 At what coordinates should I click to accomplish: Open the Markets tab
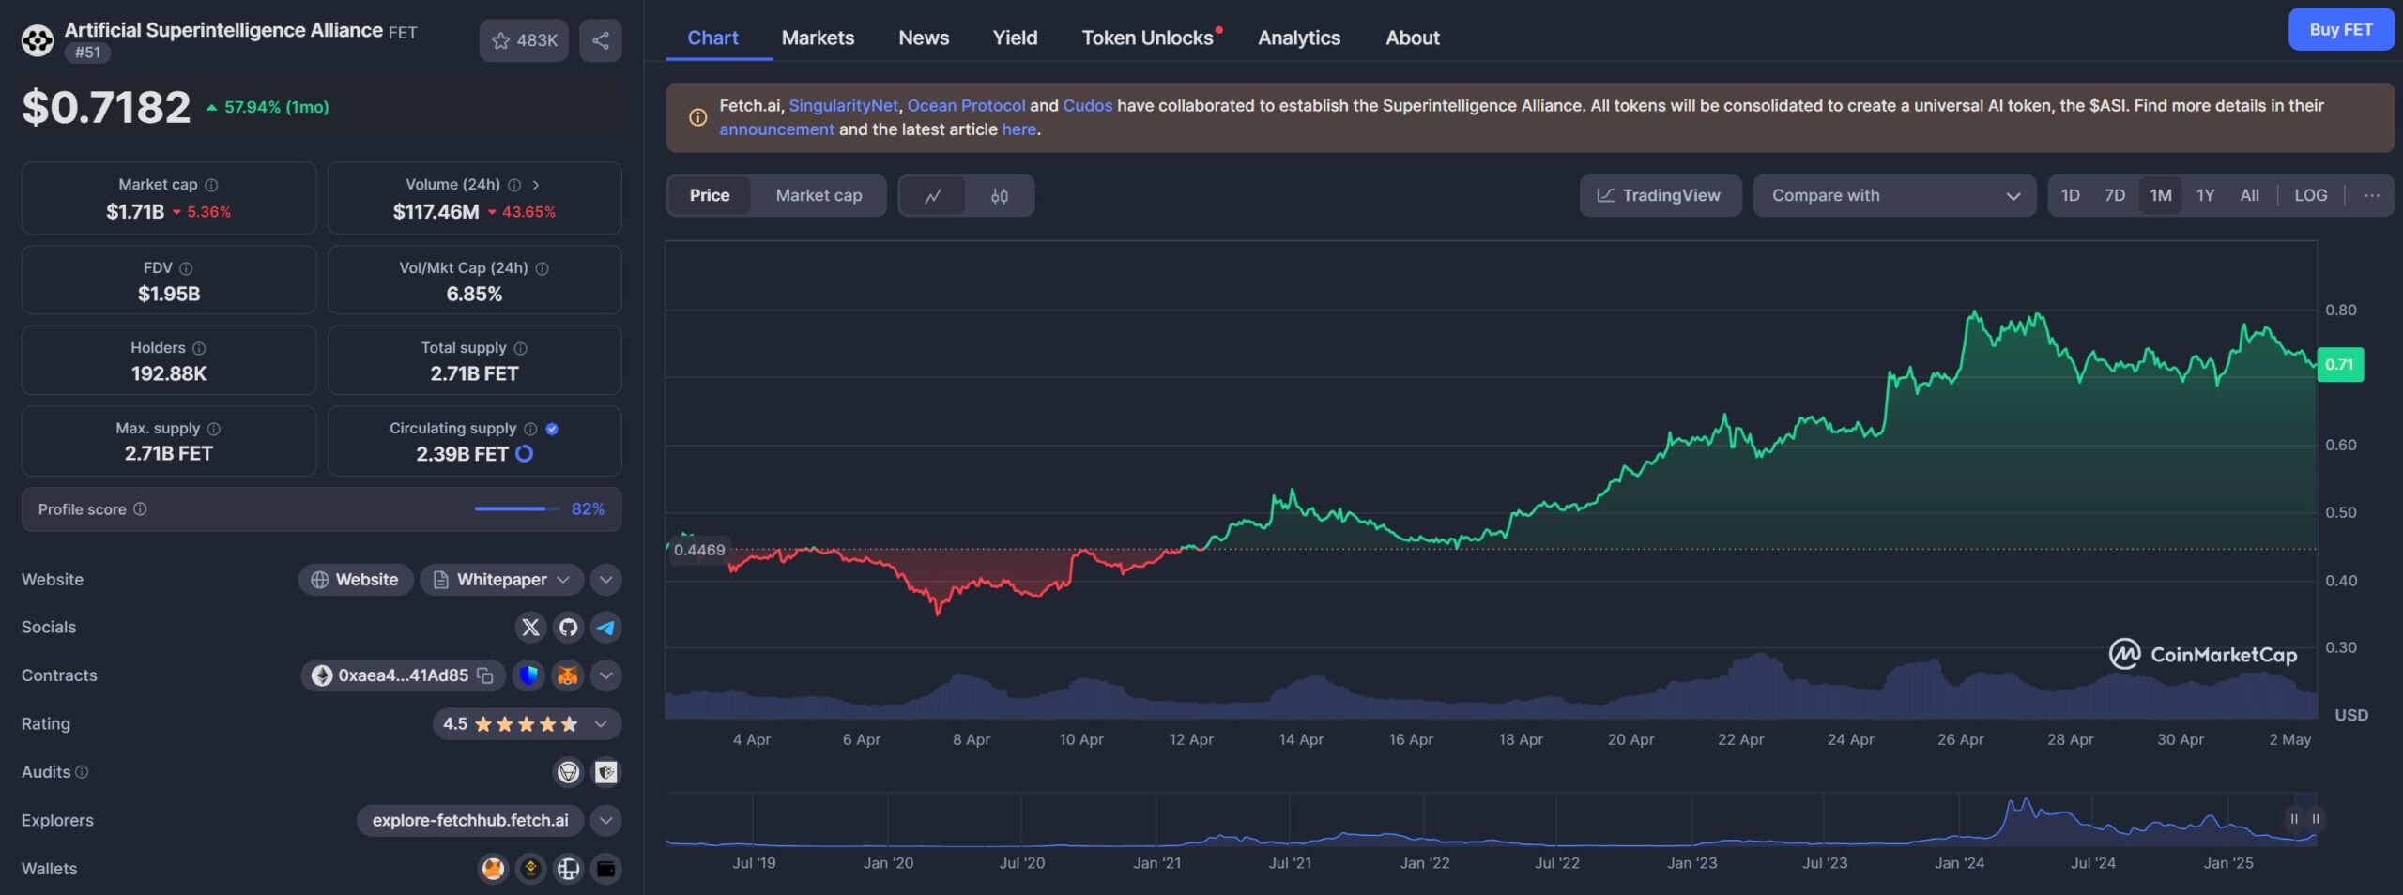point(818,38)
